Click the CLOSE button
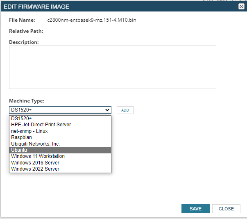 pyautogui.click(x=226, y=209)
